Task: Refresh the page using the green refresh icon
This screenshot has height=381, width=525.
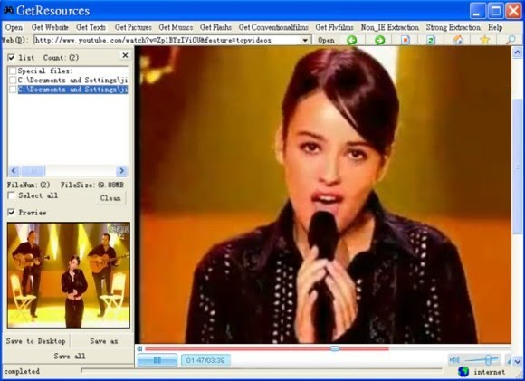Action: coord(431,40)
